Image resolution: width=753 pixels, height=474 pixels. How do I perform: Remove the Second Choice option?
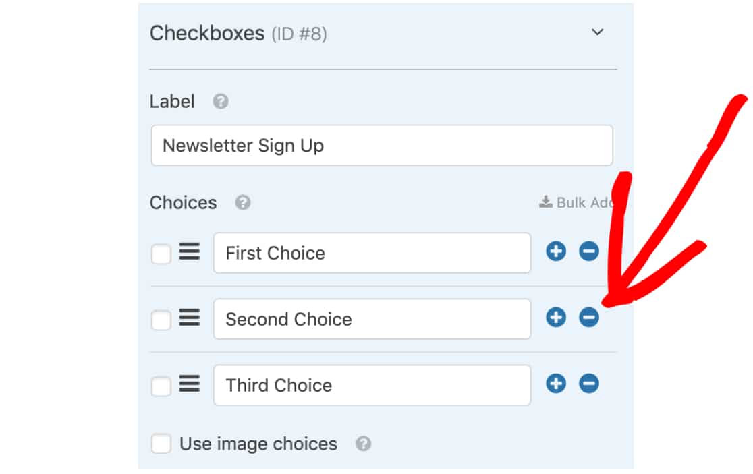[589, 318]
